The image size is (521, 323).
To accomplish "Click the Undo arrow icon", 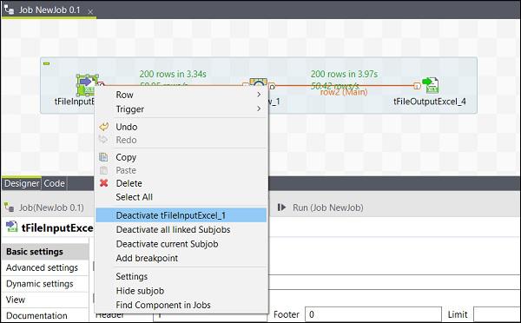I will tap(103, 126).
